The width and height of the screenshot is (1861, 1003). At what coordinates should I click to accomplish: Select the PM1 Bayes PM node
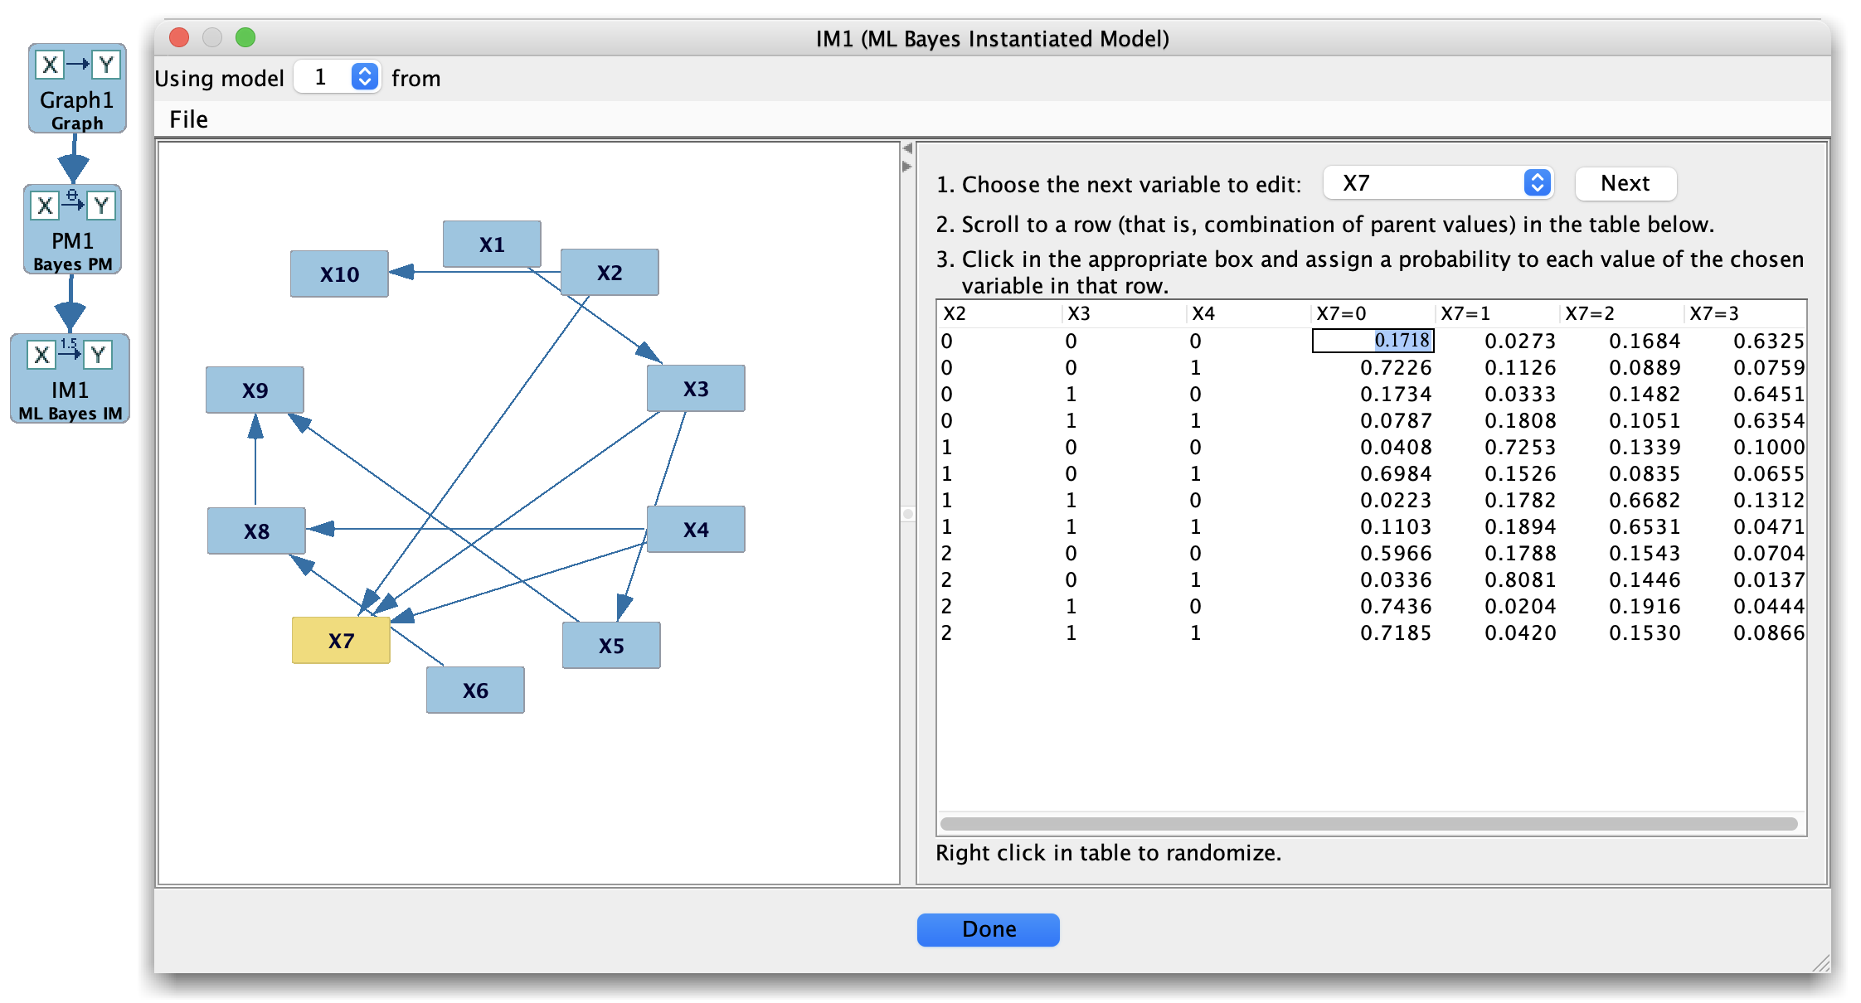pos(73,230)
